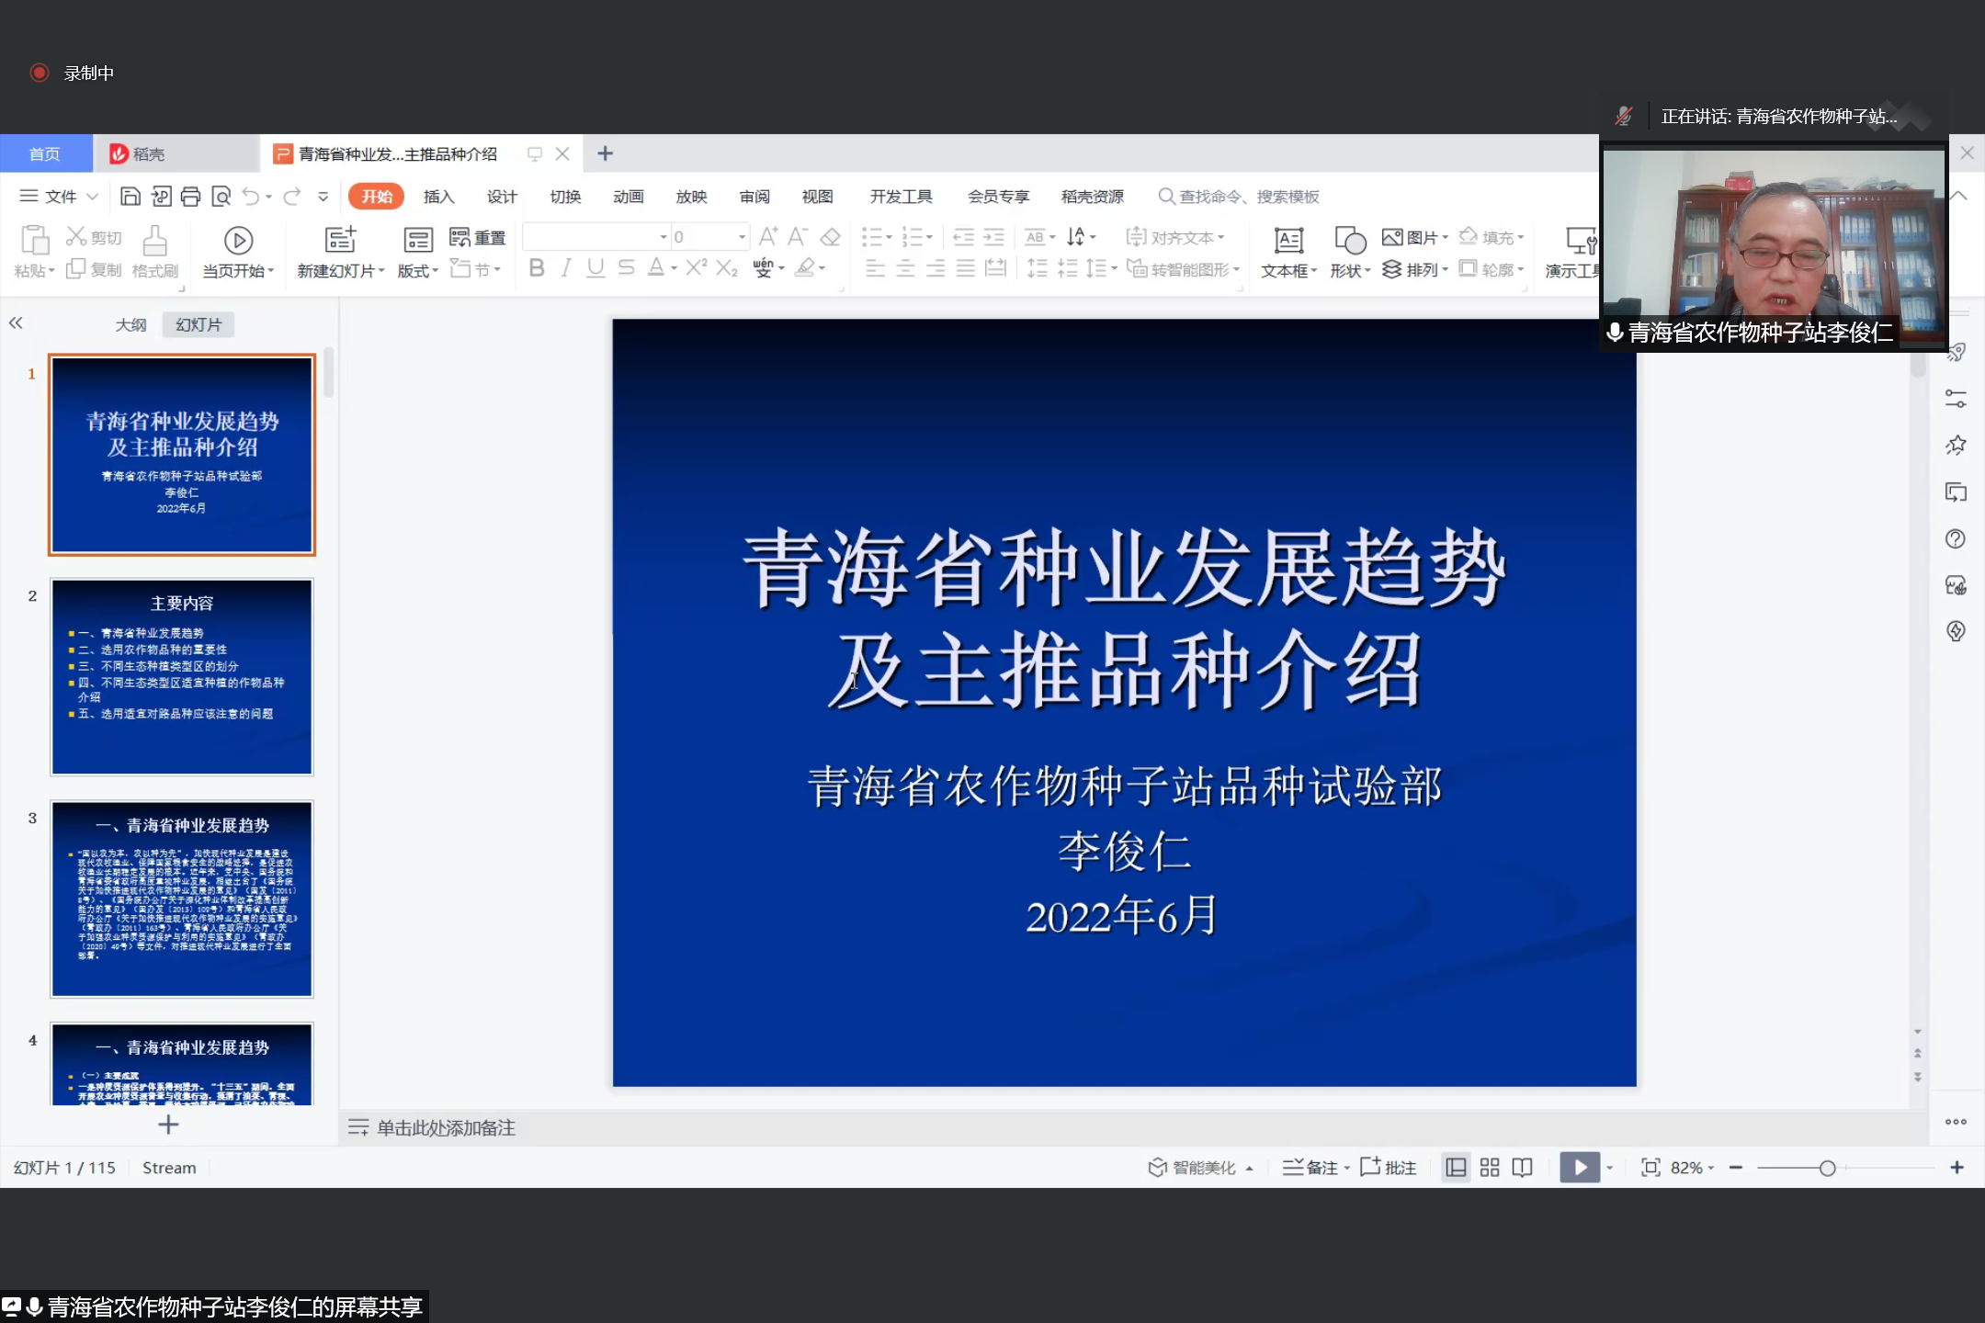Open new document tab with plus
This screenshot has height=1323, width=1985.
[605, 153]
